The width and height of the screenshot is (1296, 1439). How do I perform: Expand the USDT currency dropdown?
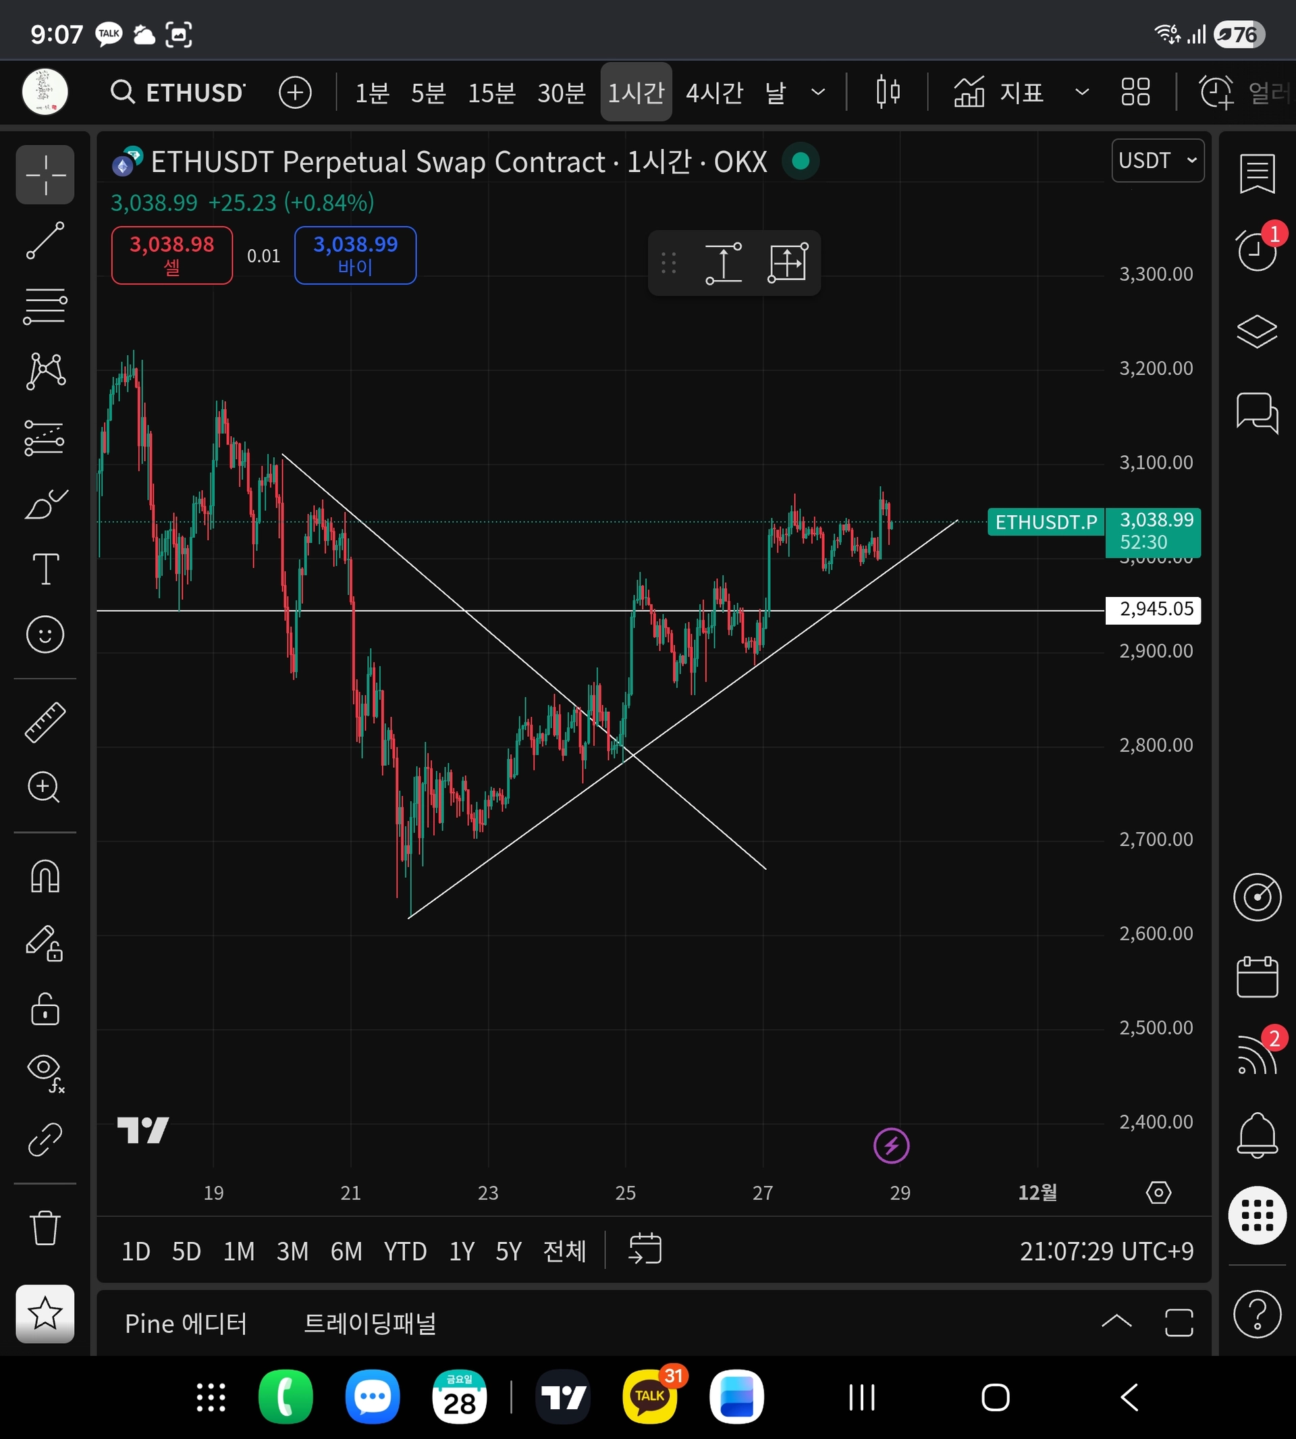1157,161
